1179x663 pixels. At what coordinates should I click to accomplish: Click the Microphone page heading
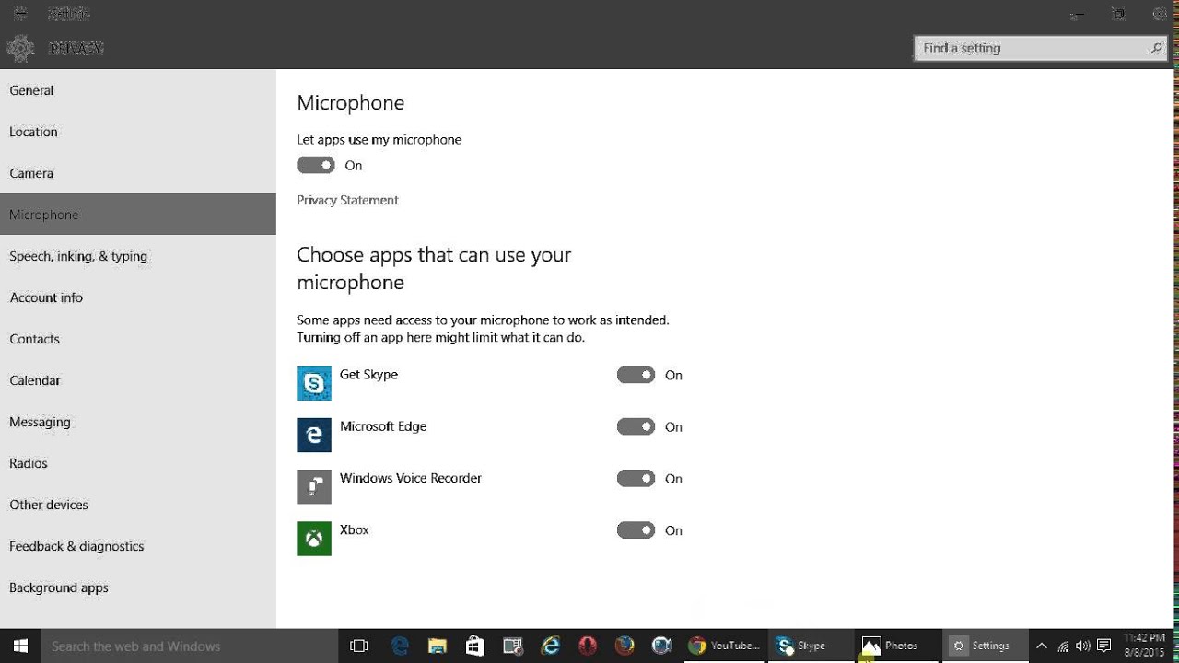coord(351,102)
